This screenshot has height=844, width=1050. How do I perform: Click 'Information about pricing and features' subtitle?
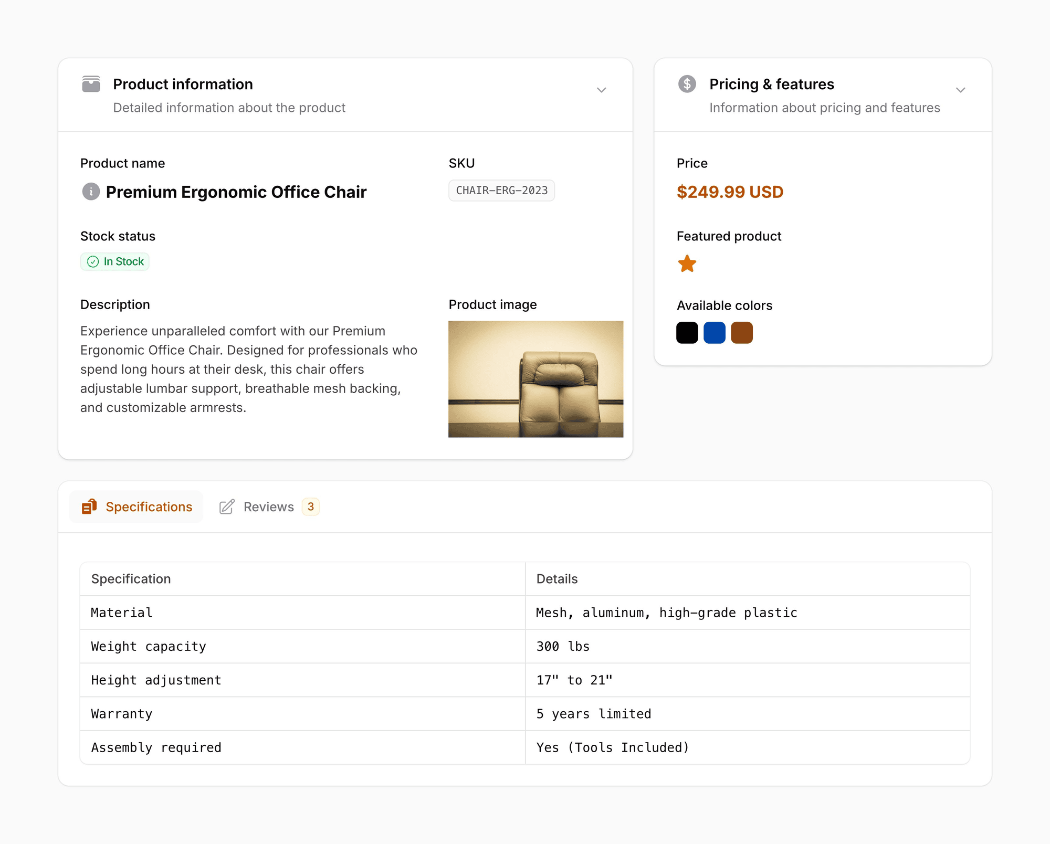point(824,108)
